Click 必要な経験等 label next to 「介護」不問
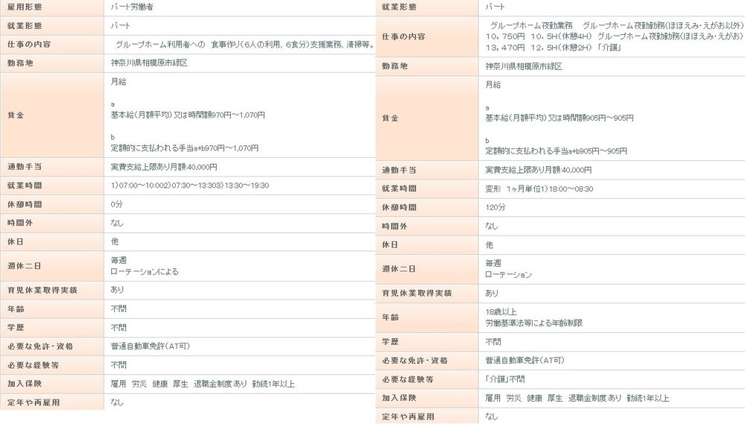745x424 pixels. (x=407, y=379)
